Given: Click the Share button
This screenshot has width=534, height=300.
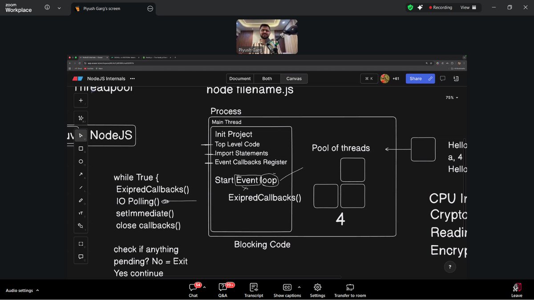Looking at the screenshot, I should click(420, 79).
